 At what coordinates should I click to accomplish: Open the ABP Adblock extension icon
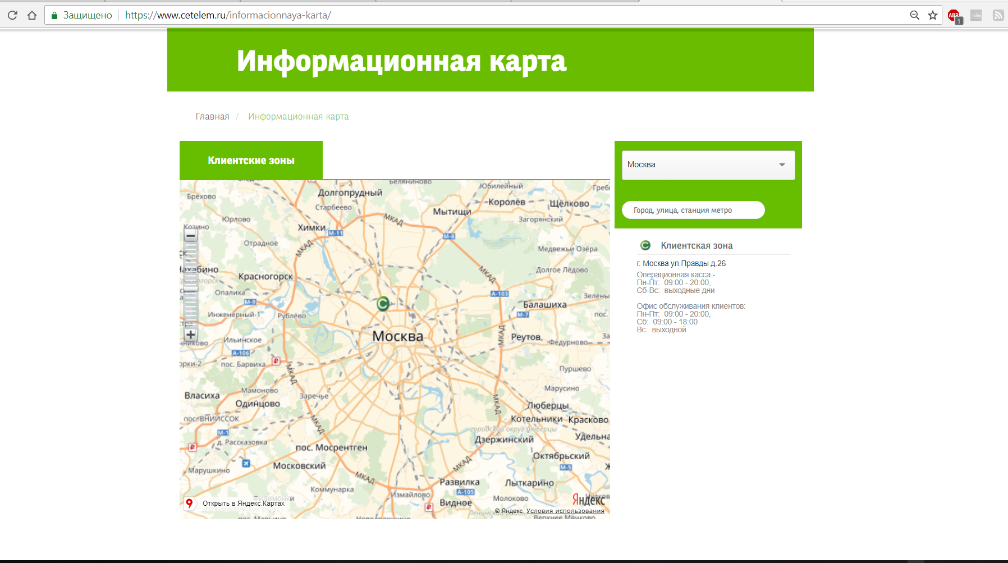pos(954,16)
